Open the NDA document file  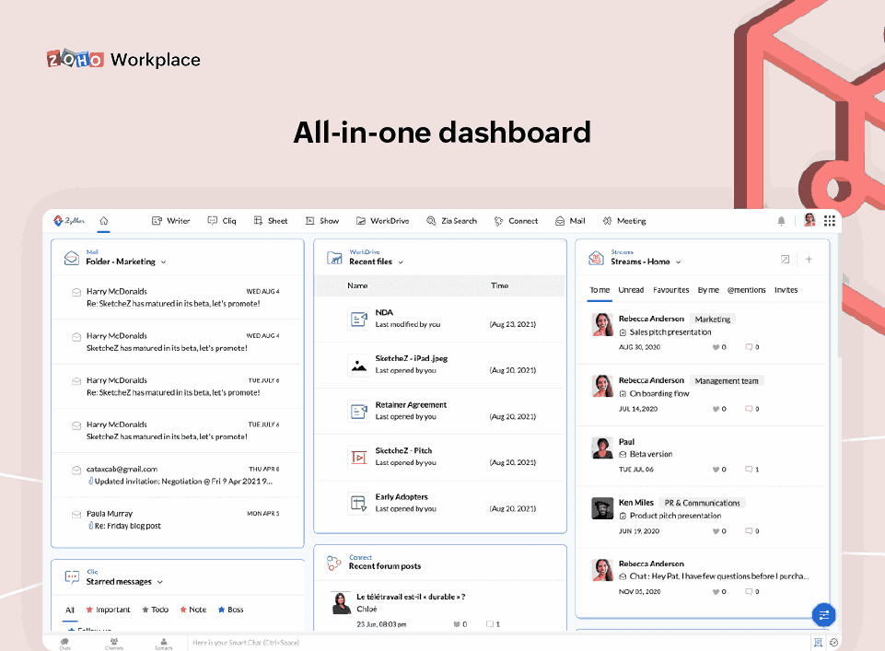pyautogui.click(x=440, y=319)
